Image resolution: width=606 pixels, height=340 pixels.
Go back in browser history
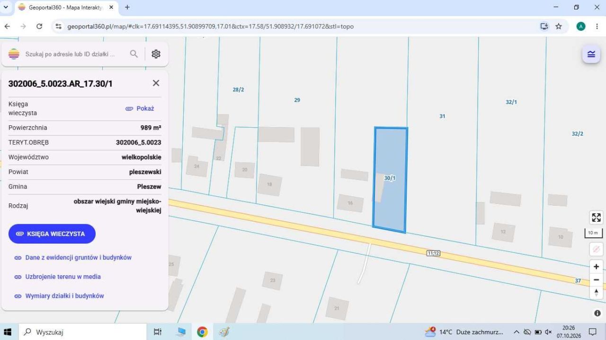click(x=7, y=26)
